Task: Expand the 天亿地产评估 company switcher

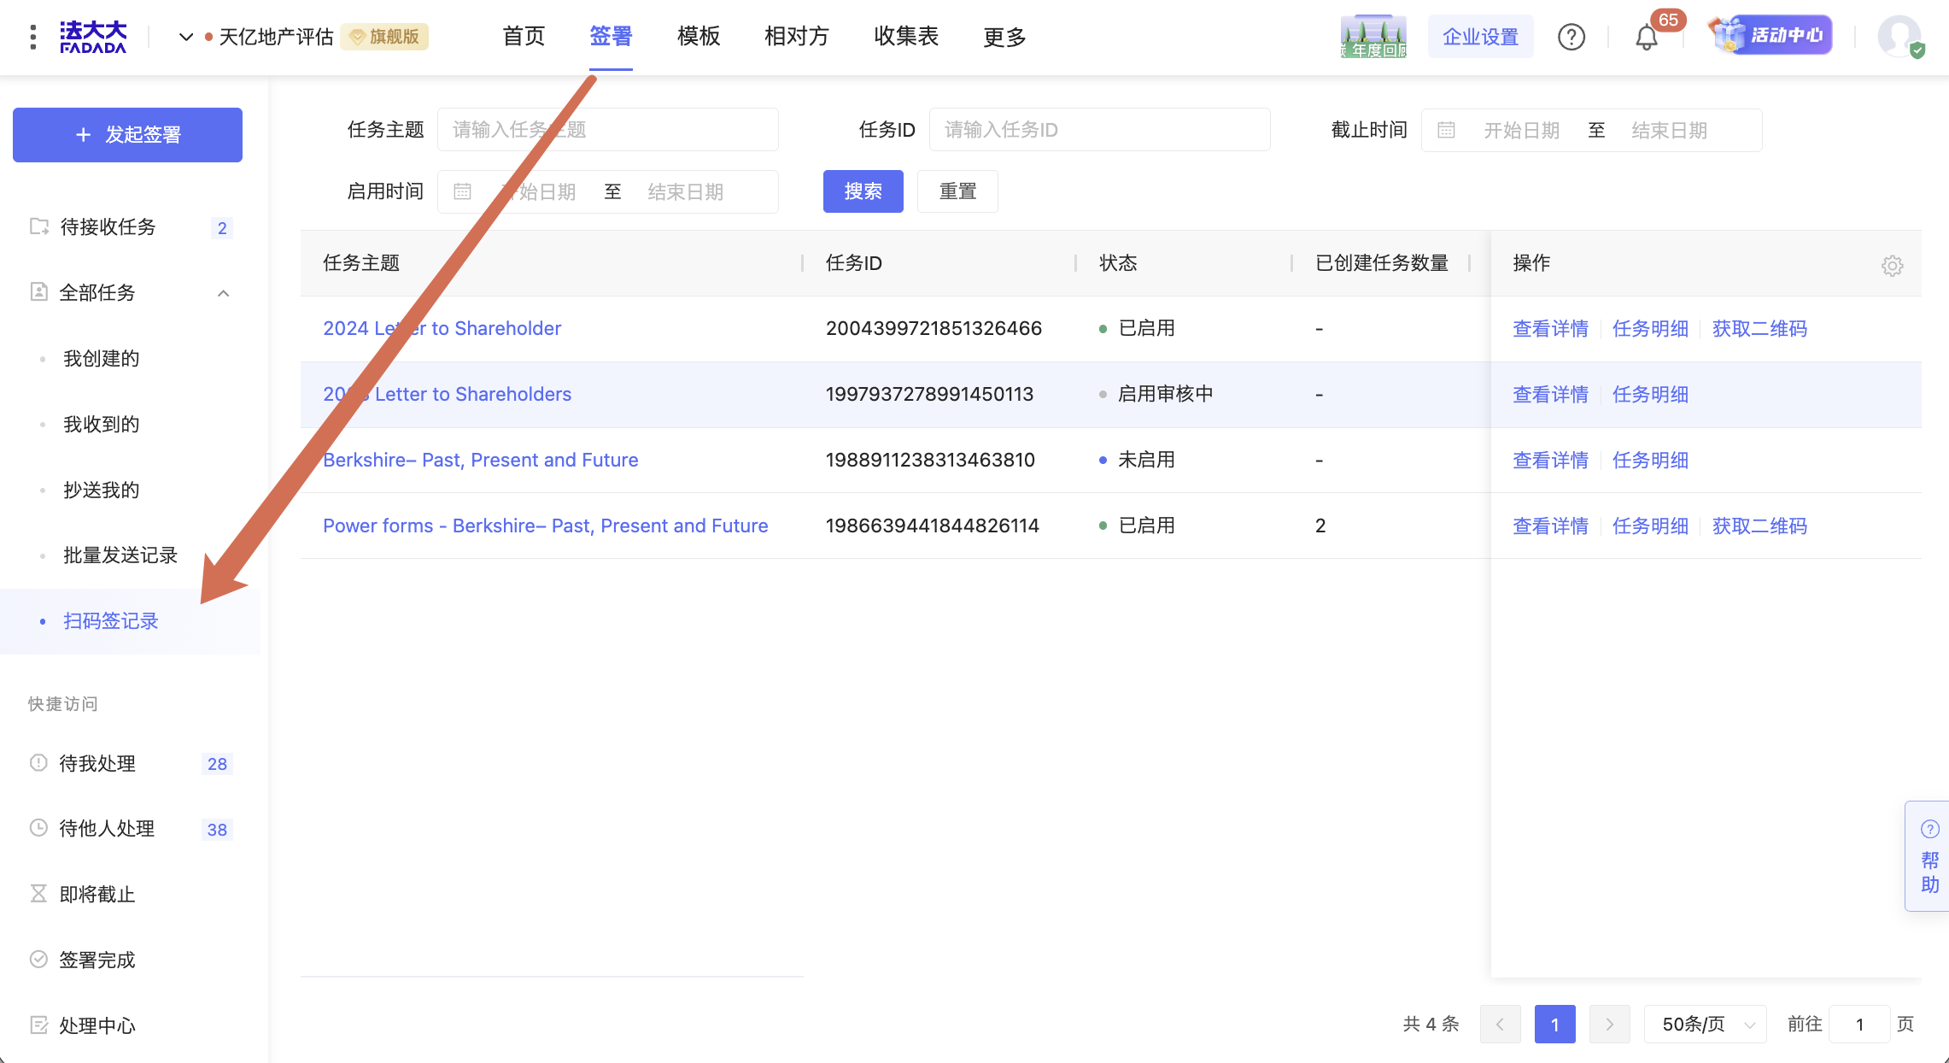Action: click(185, 37)
